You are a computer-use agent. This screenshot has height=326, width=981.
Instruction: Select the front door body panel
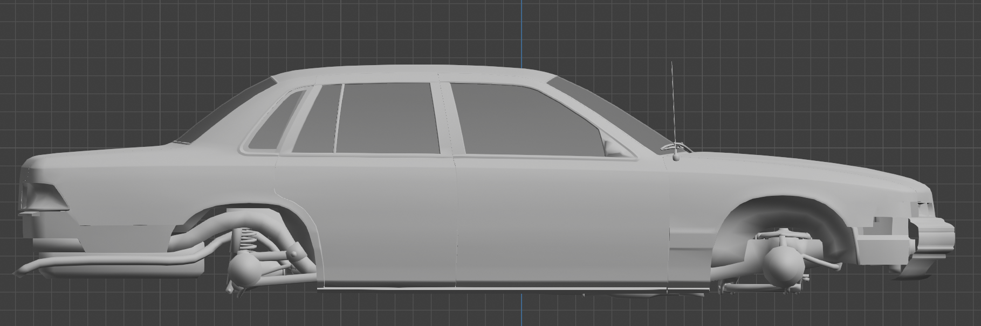click(x=562, y=221)
